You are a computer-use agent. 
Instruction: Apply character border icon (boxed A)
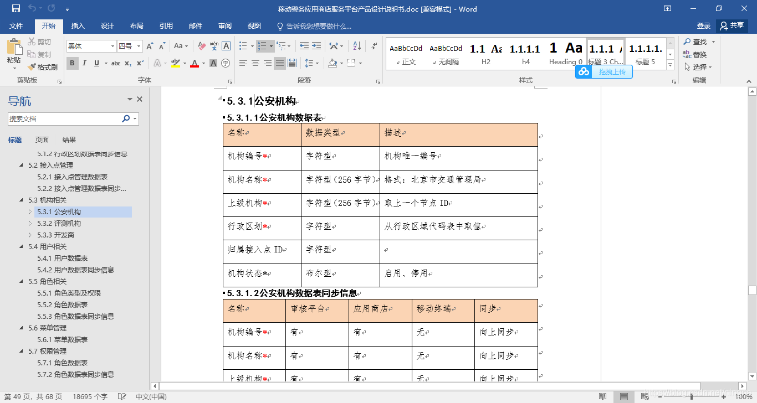[226, 46]
